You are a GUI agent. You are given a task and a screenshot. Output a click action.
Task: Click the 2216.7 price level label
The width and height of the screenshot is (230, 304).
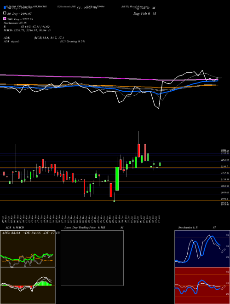tap(225, 166)
